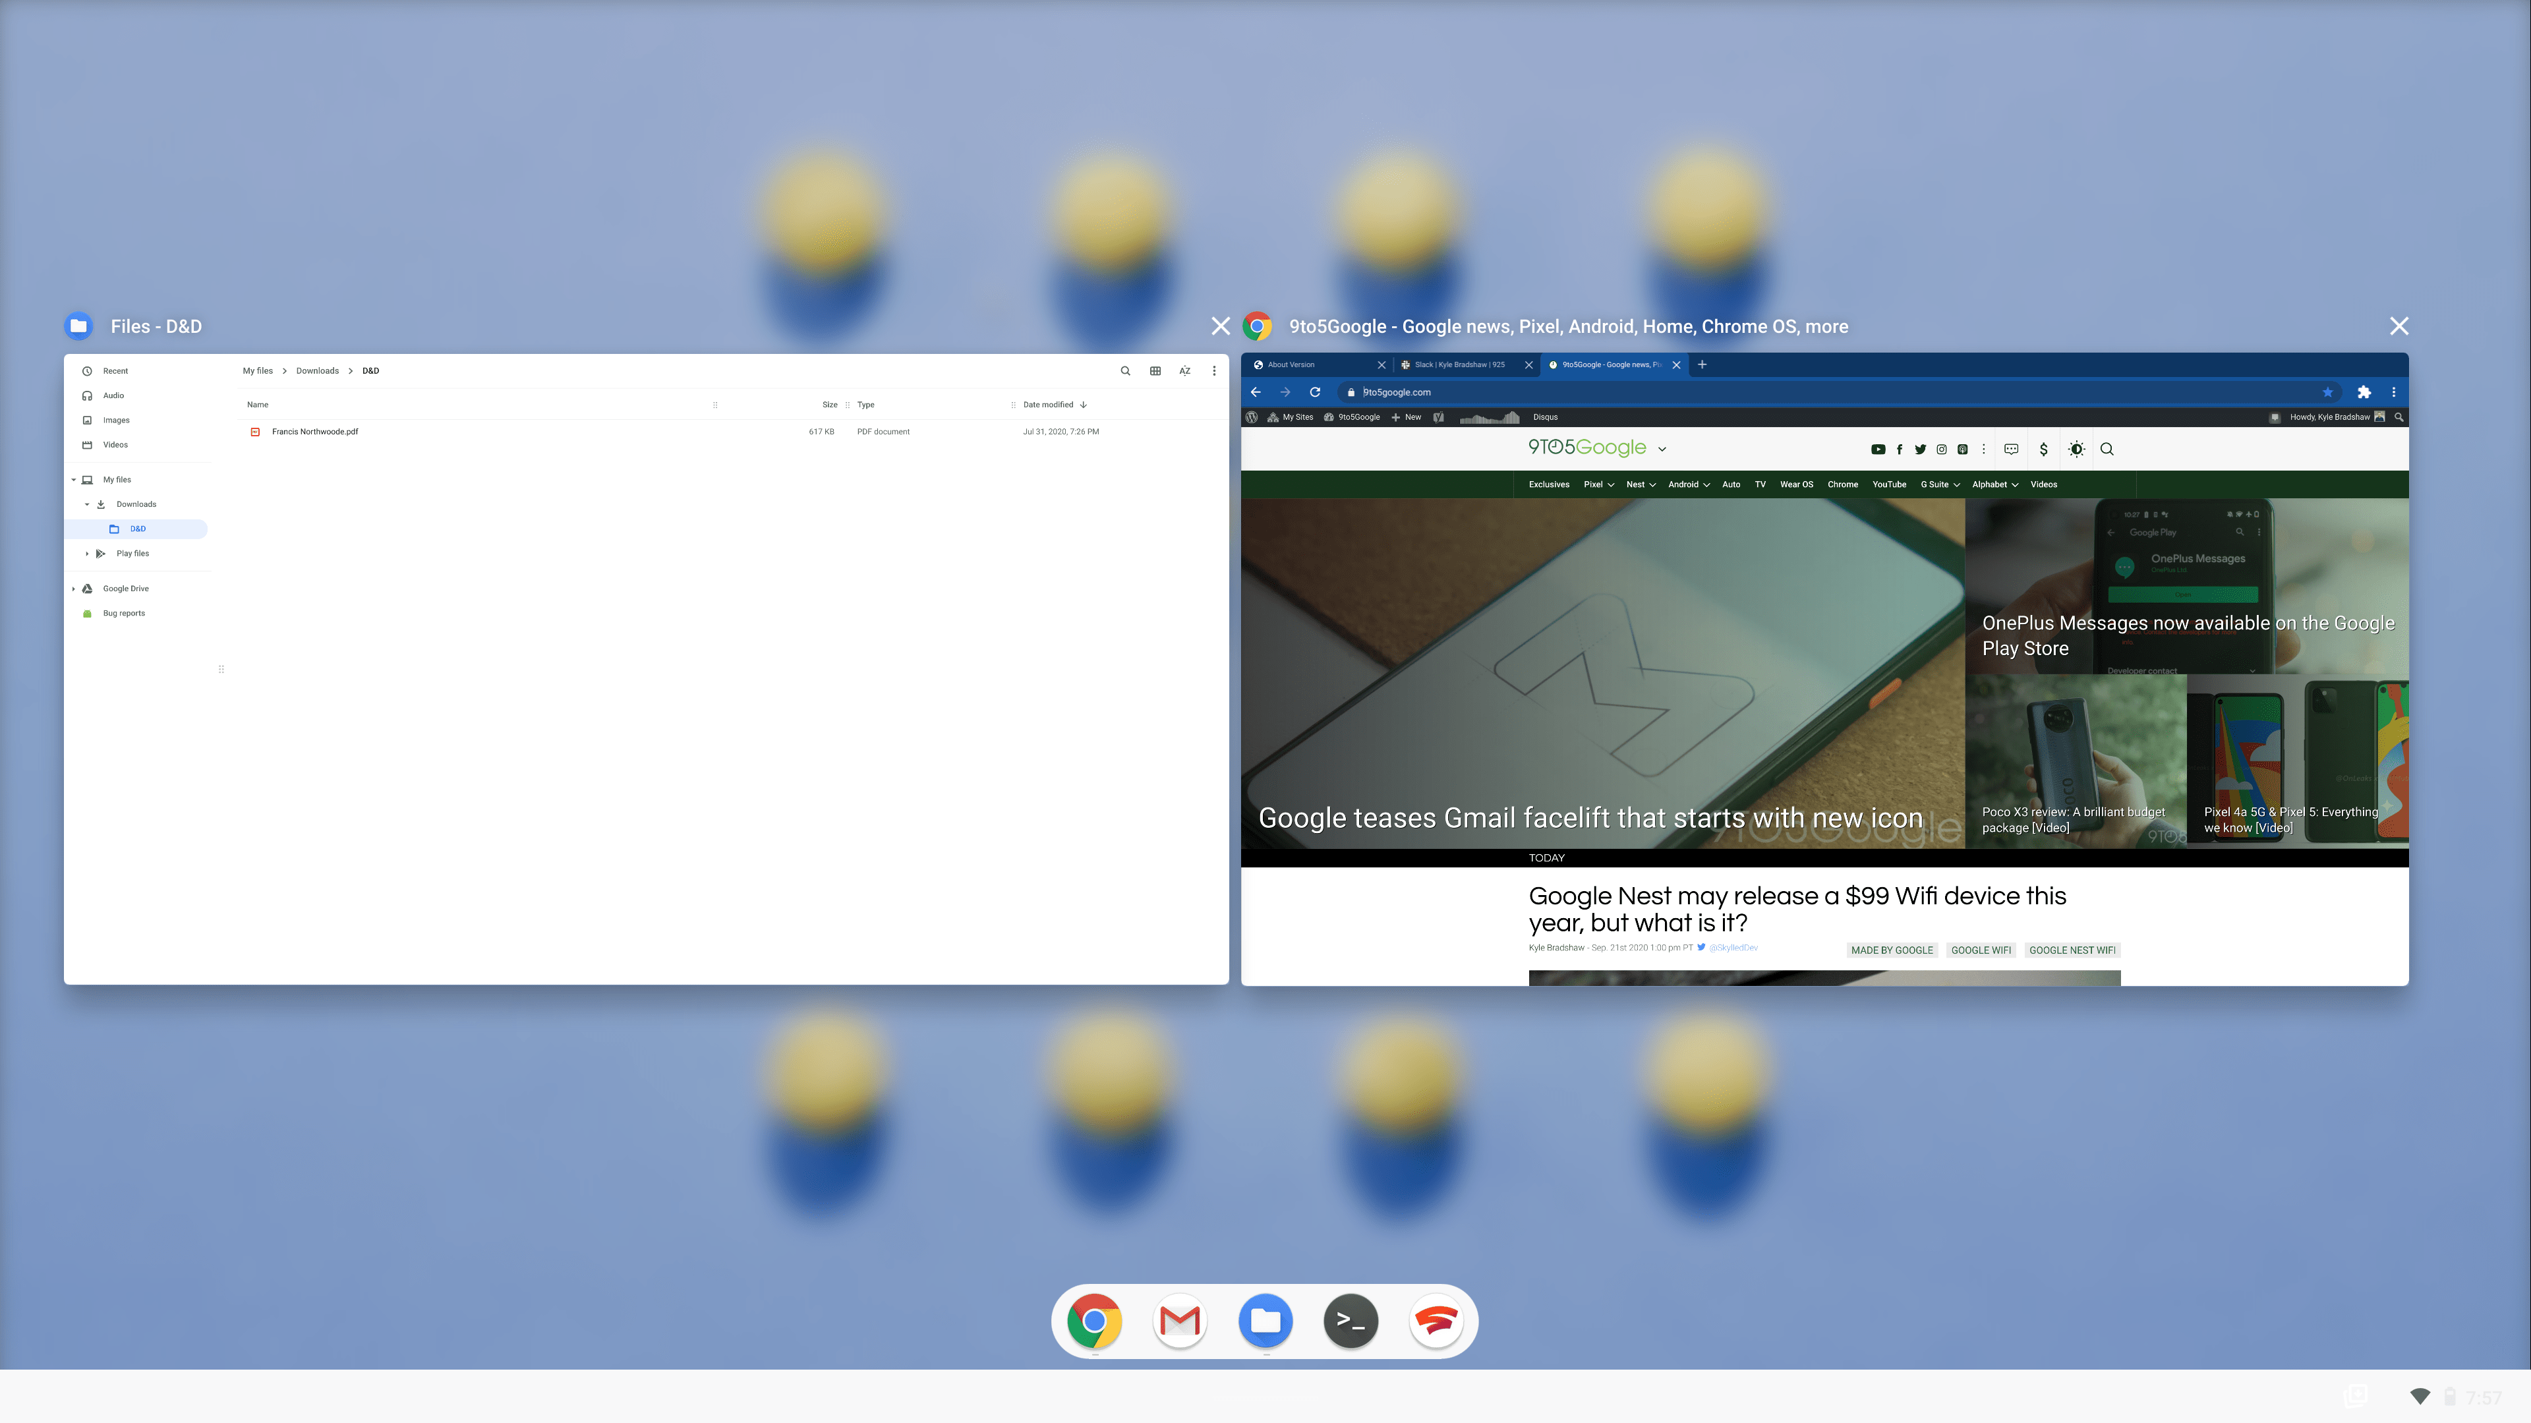Screen dimensions: 2531x1423
Task: Expand Play files in the sidebar
Action: (x=86, y=553)
